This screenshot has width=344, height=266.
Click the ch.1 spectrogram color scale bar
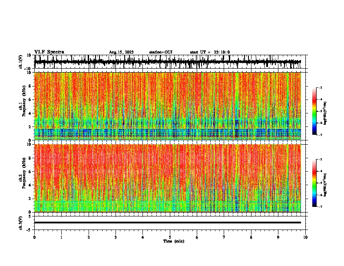click(314, 111)
